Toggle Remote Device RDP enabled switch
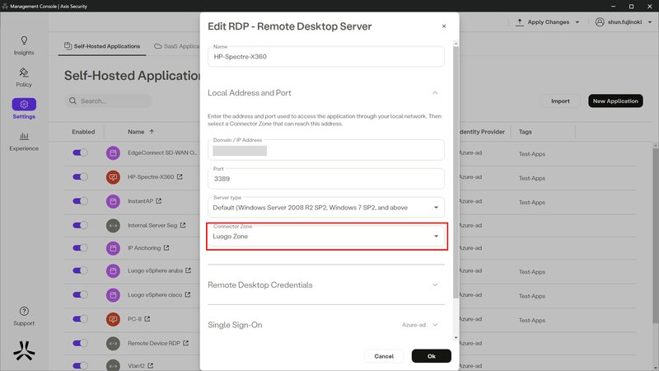This screenshot has height=371, width=659. click(x=80, y=343)
